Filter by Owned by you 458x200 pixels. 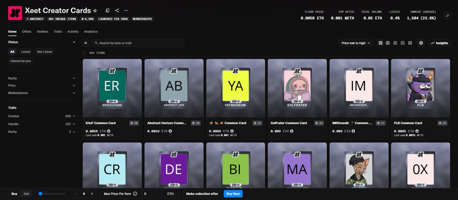click(x=21, y=61)
